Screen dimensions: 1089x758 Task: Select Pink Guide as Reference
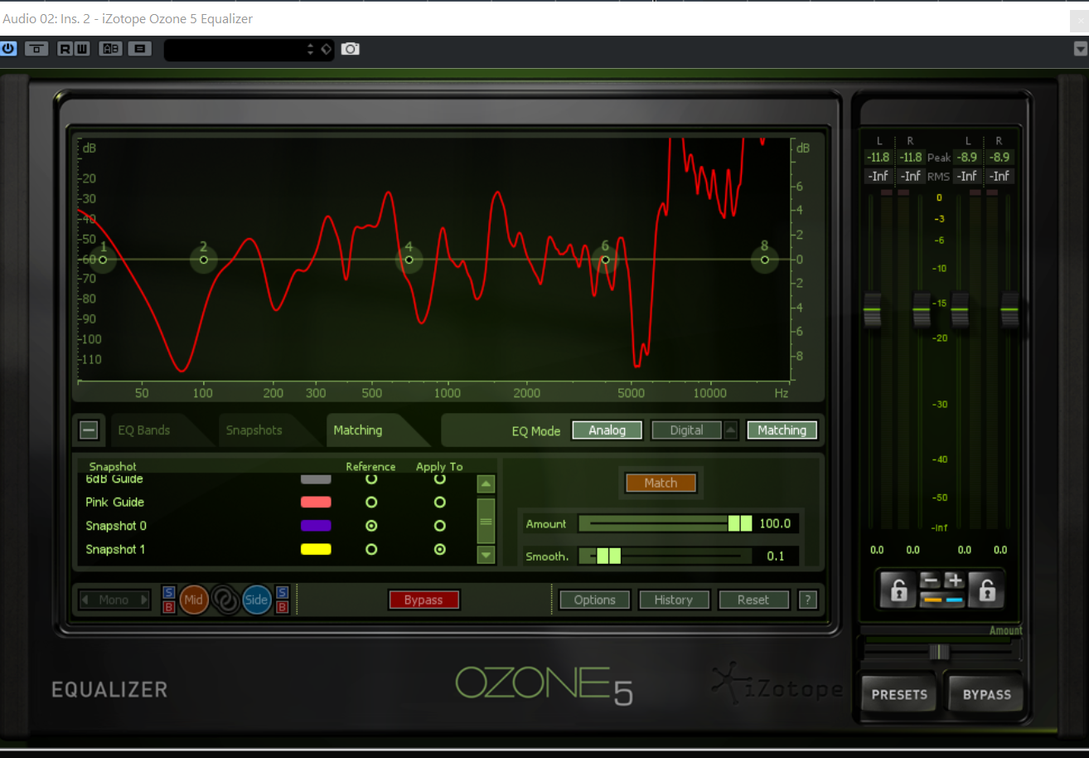[371, 503]
